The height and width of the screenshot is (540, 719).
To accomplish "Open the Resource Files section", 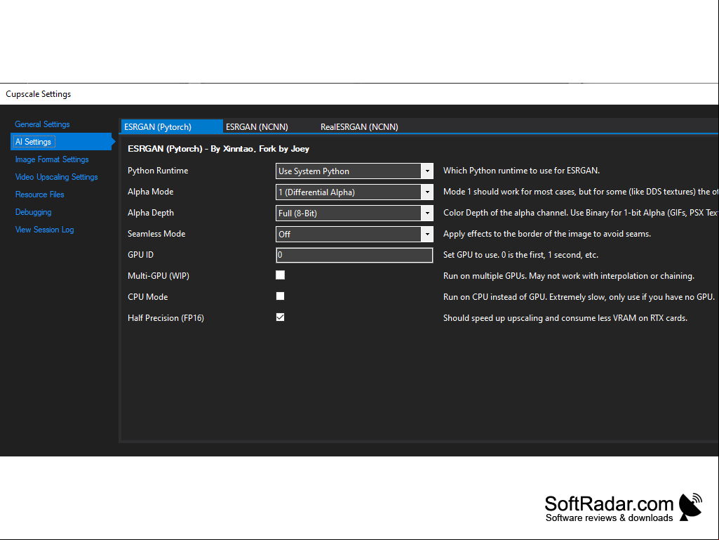I will (x=39, y=195).
